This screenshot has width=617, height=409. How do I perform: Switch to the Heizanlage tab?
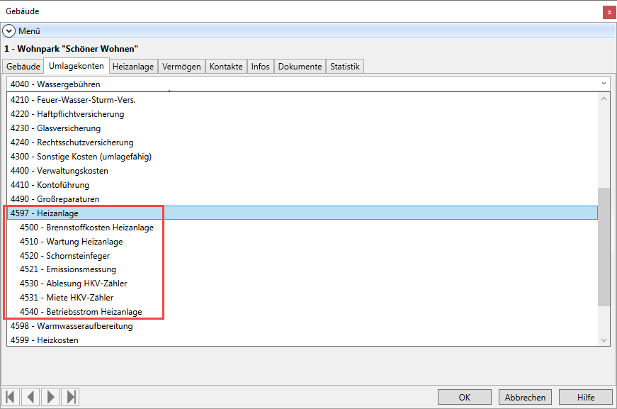(133, 67)
